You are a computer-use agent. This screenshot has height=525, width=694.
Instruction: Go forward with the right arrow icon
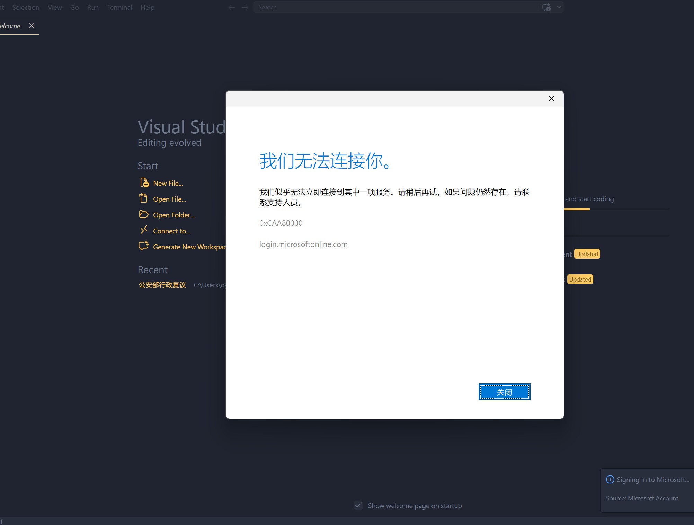(245, 7)
